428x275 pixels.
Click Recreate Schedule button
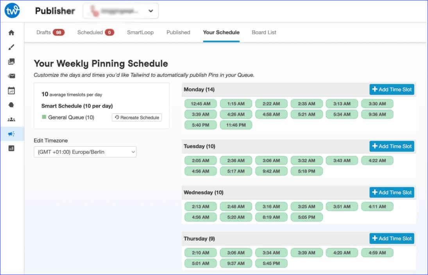coord(136,117)
